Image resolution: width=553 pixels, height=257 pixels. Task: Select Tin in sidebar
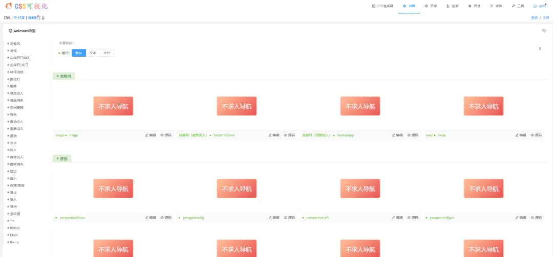pyautogui.click(x=11, y=221)
